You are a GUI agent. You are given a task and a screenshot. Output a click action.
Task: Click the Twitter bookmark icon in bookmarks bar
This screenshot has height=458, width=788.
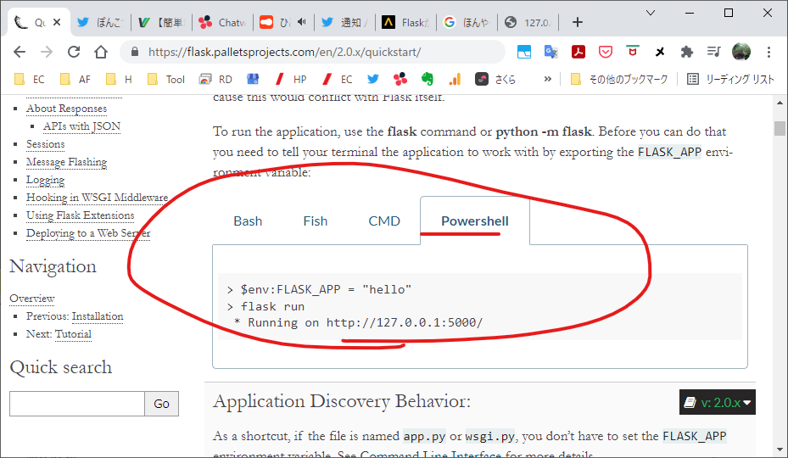[373, 79]
